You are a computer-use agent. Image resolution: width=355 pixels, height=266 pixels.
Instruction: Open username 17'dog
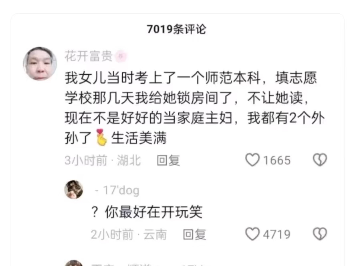tap(117, 190)
